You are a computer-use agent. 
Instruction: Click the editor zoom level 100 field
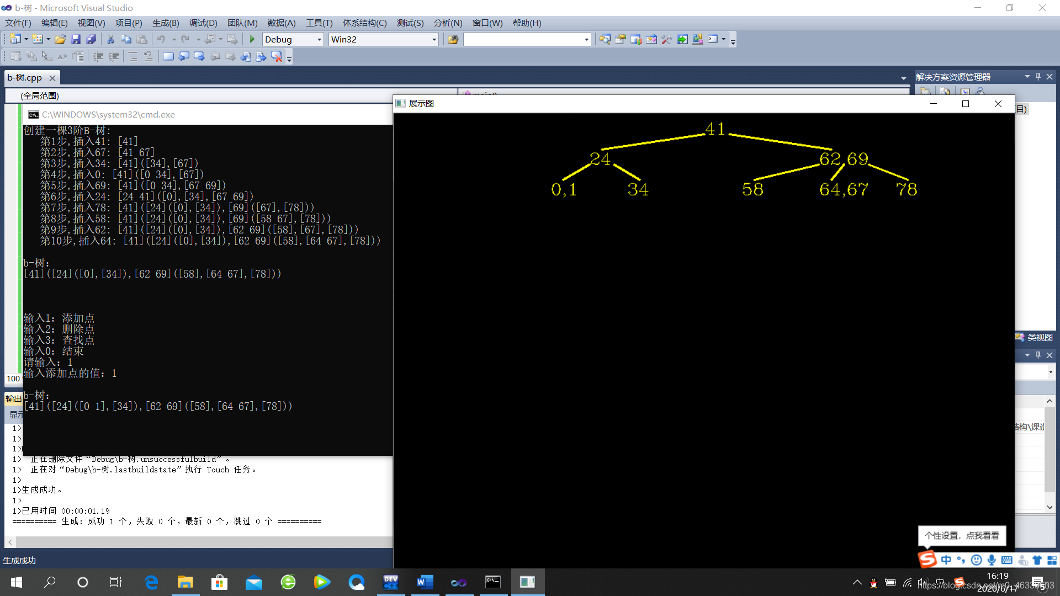(x=13, y=379)
